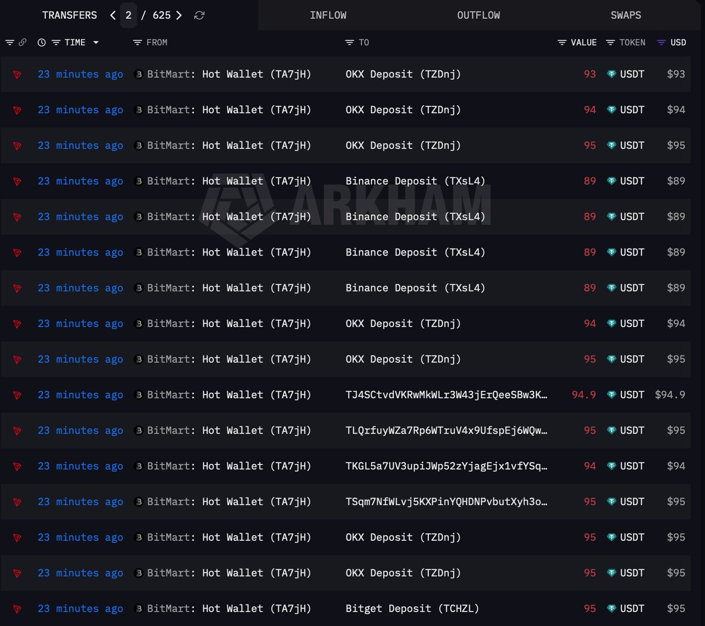Open the VALUE column filter
The width and height of the screenshot is (705, 626).
coord(562,42)
